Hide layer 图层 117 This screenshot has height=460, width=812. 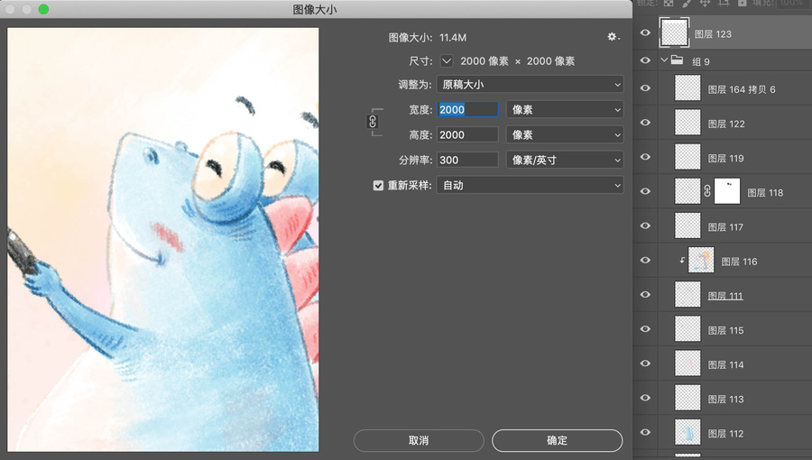pos(645,225)
